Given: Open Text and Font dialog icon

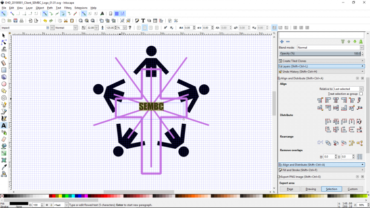Looking at the screenshot, I should coord(143,21).
